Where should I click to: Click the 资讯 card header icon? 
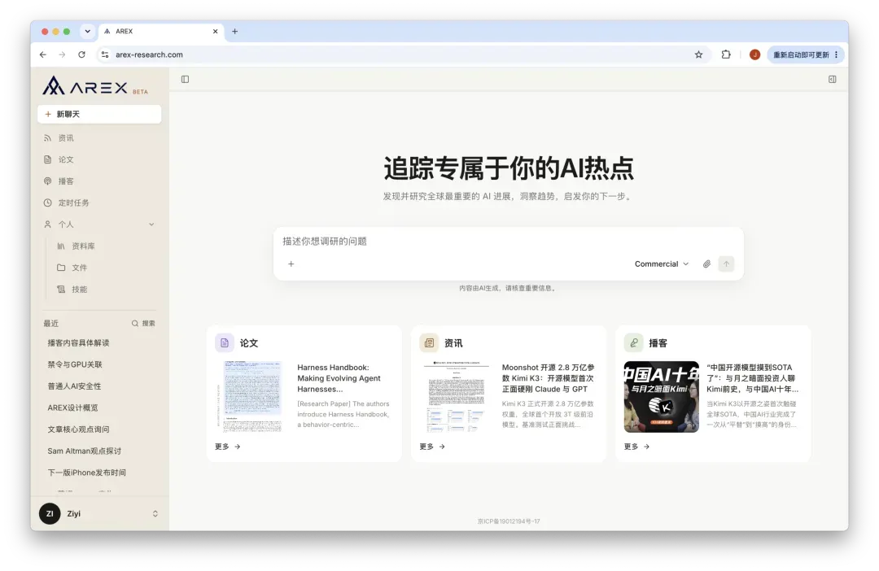pos(429,343)
